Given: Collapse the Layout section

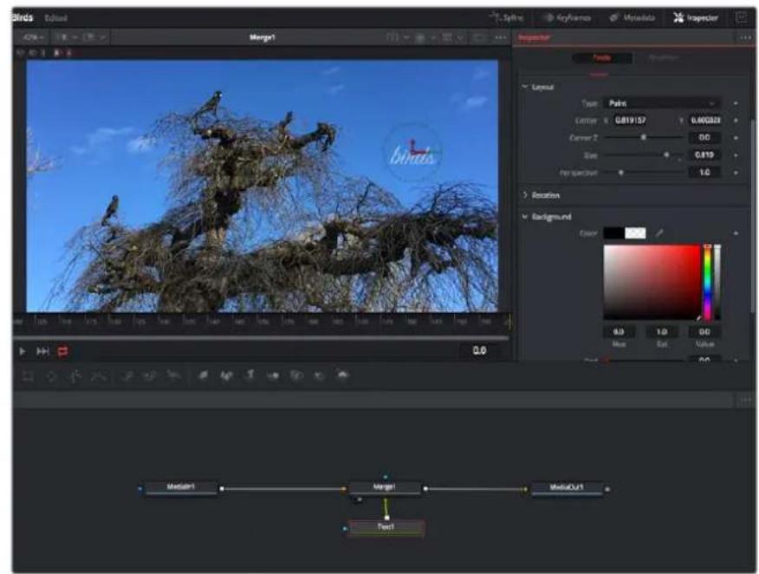Looking at the screenshot, I should (525, 87).
